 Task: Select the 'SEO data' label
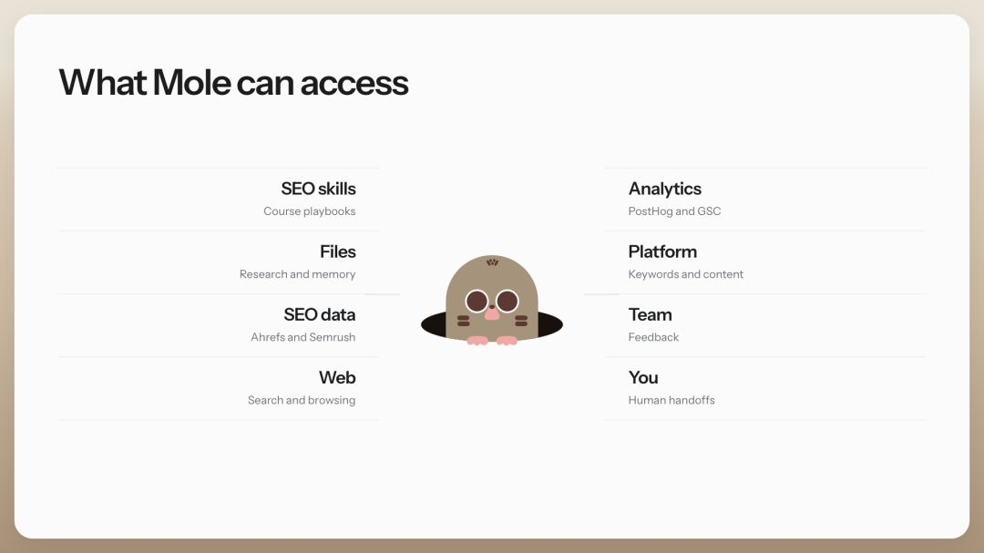[x=320, y=314]
